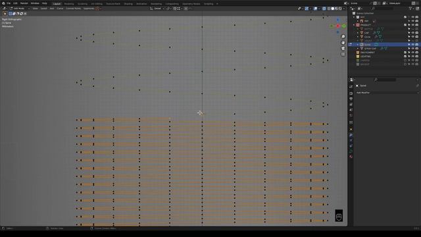Switch perspective/orthographic grid icon

(x=343, y=54)
